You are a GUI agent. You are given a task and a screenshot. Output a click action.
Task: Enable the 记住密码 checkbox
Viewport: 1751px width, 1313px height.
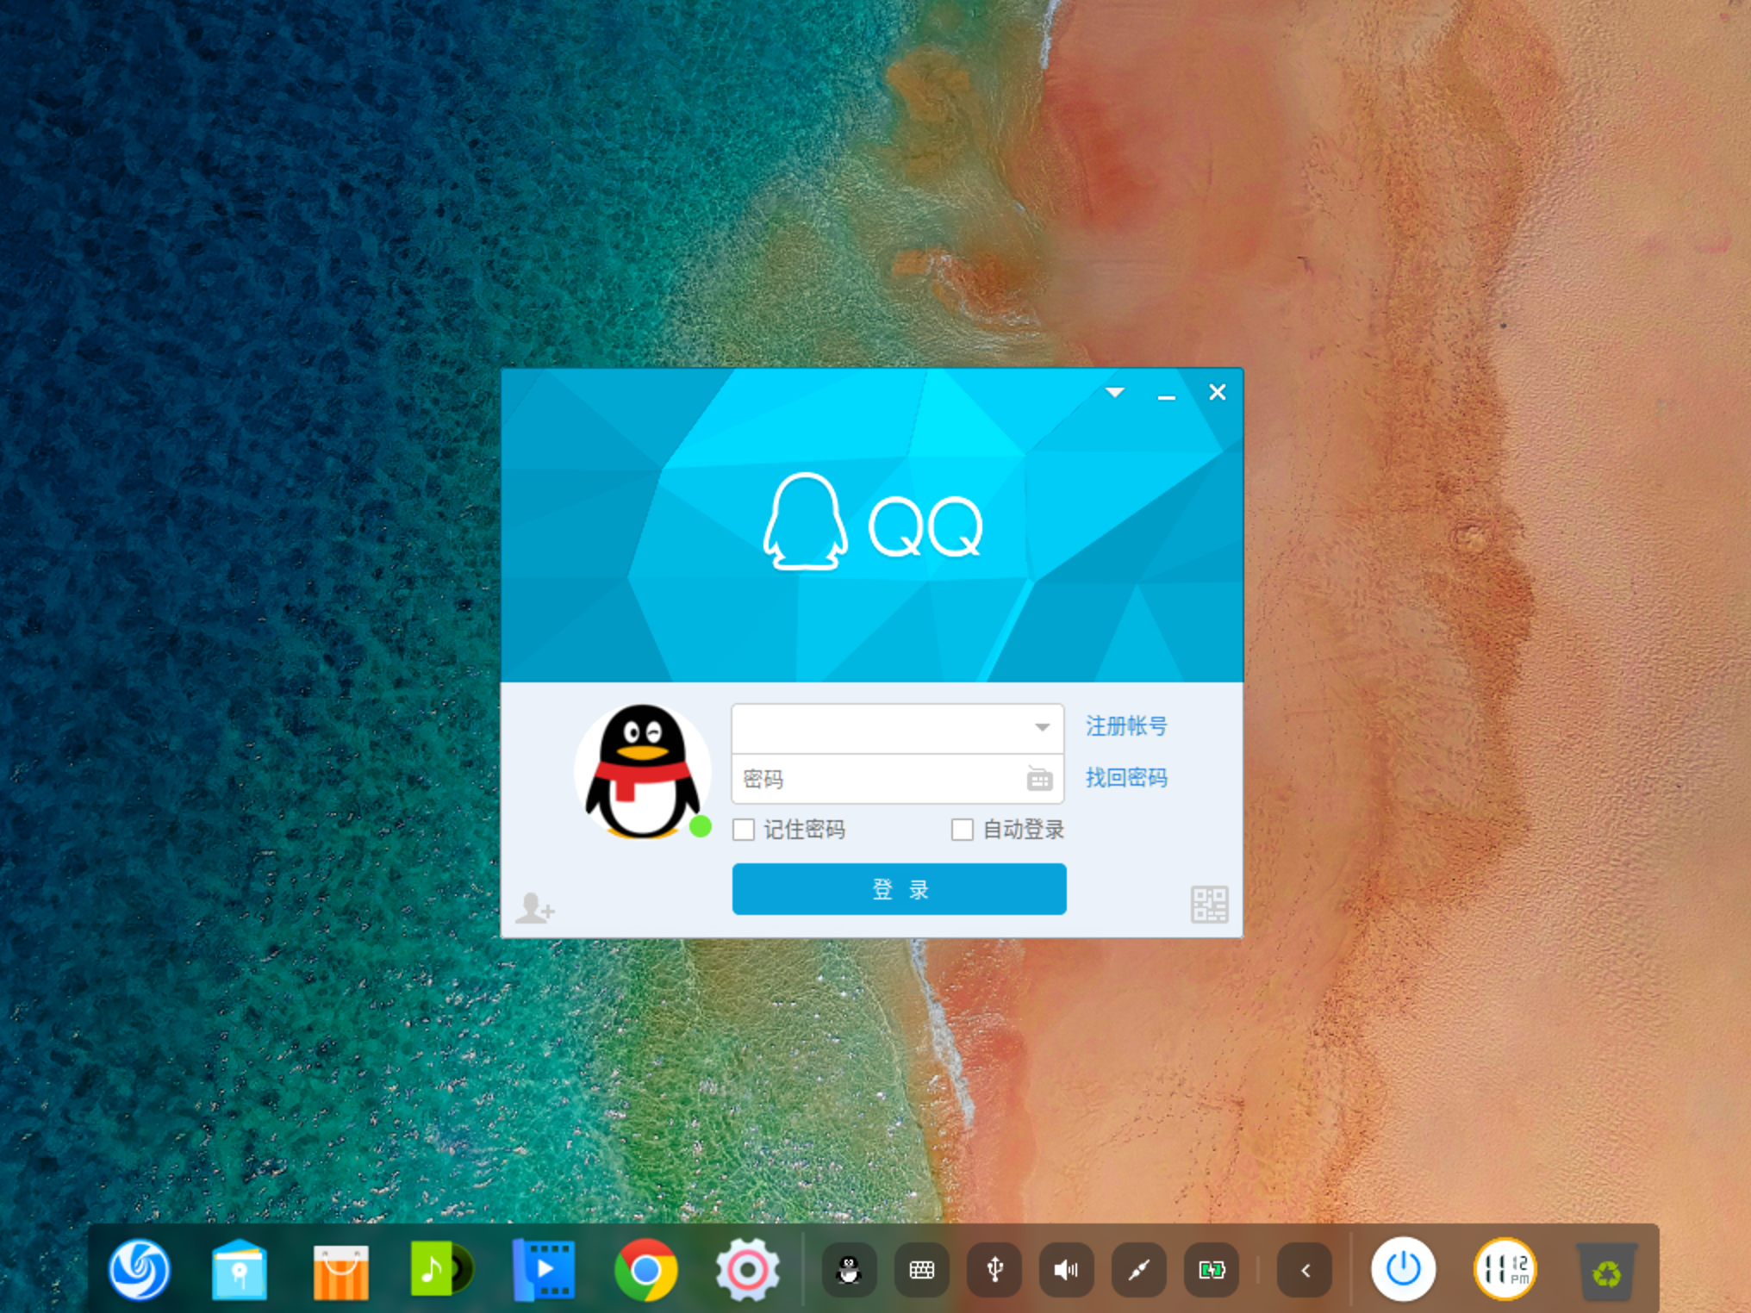(x=744, y=830)
